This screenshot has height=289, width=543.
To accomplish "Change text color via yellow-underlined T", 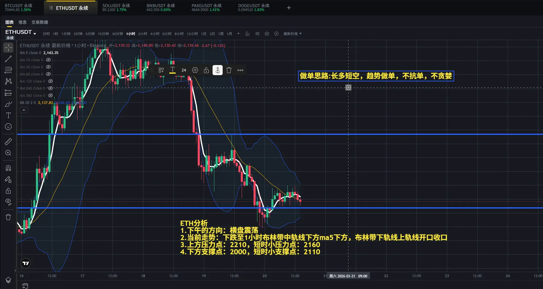I will [x=172, y=70].
